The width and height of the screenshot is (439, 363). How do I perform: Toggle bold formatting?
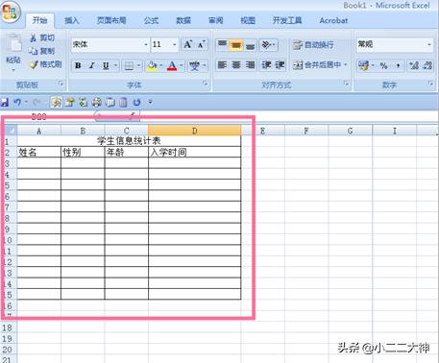point(78,65)
